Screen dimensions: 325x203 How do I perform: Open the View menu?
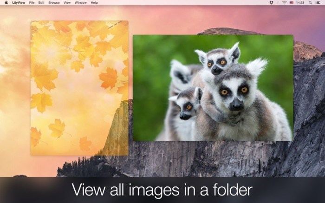tap(67, 2)
